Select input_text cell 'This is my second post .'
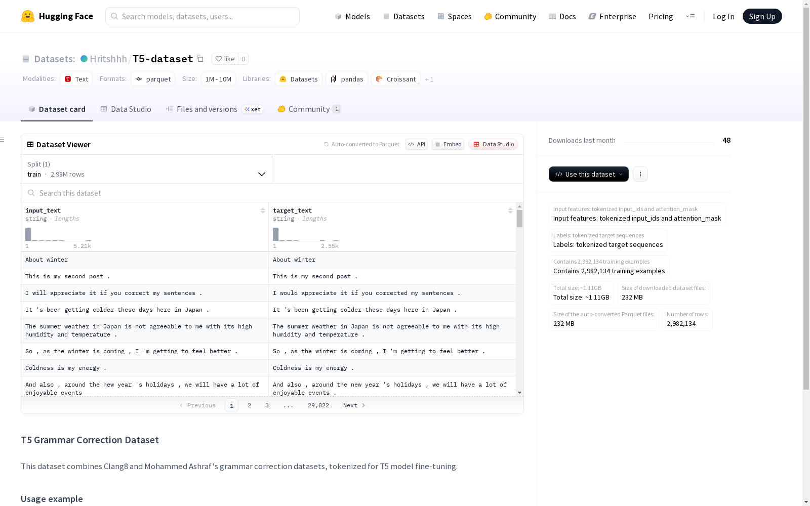 (x=145, y=276)
